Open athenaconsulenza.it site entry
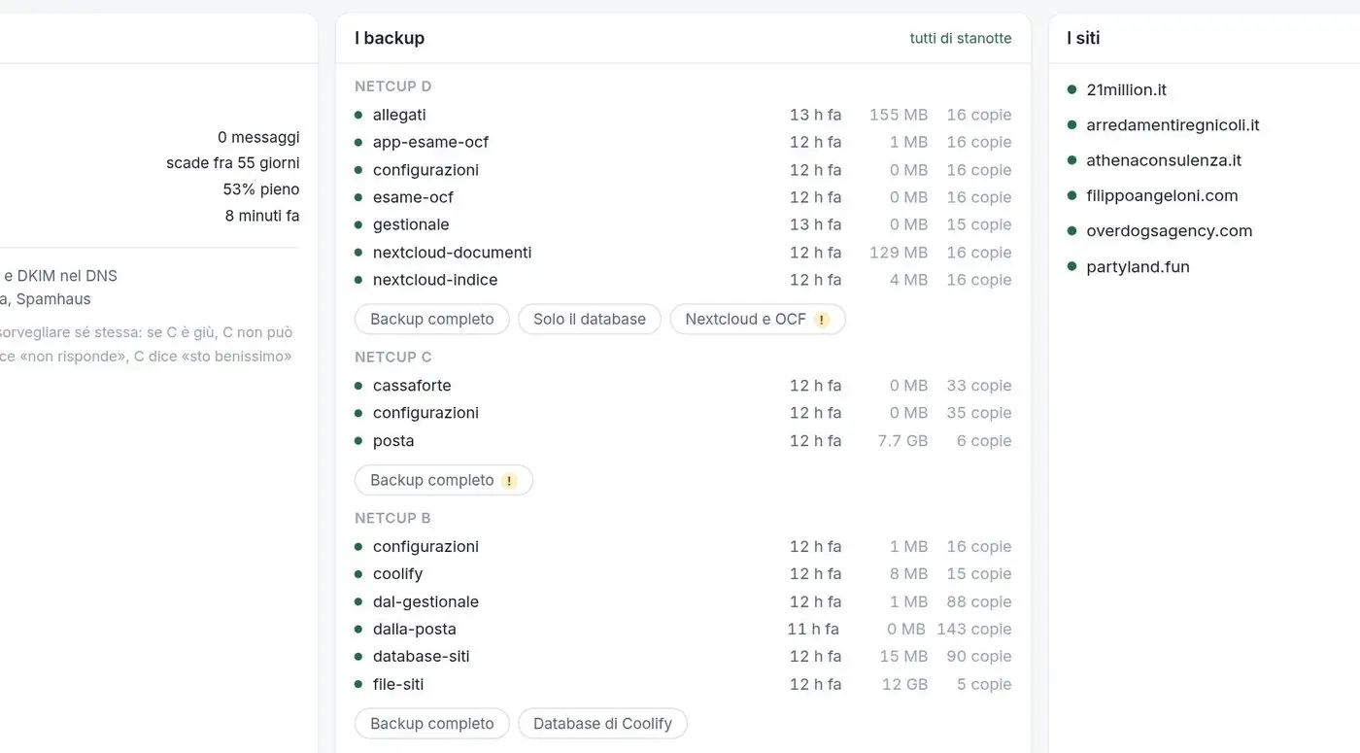Viewport: 1360px width, 753px height. 1164,160
